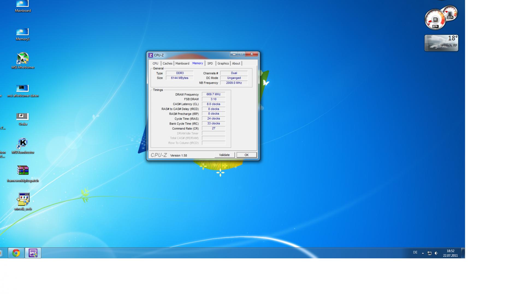Click the 2009.0 MHz NB Frequency value
Screen dimensions: 524x294
234,83
